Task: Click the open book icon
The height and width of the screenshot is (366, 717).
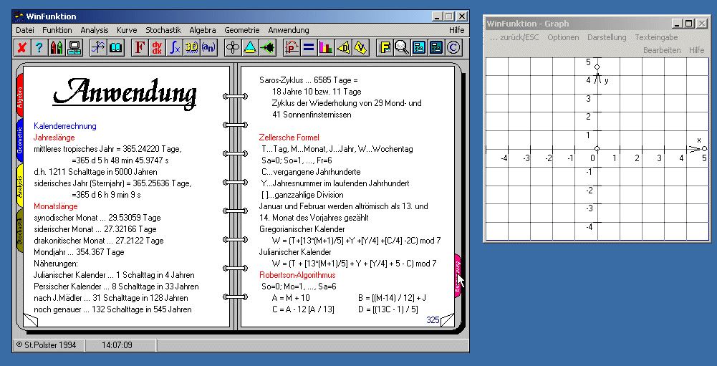Action: [115, 47]
